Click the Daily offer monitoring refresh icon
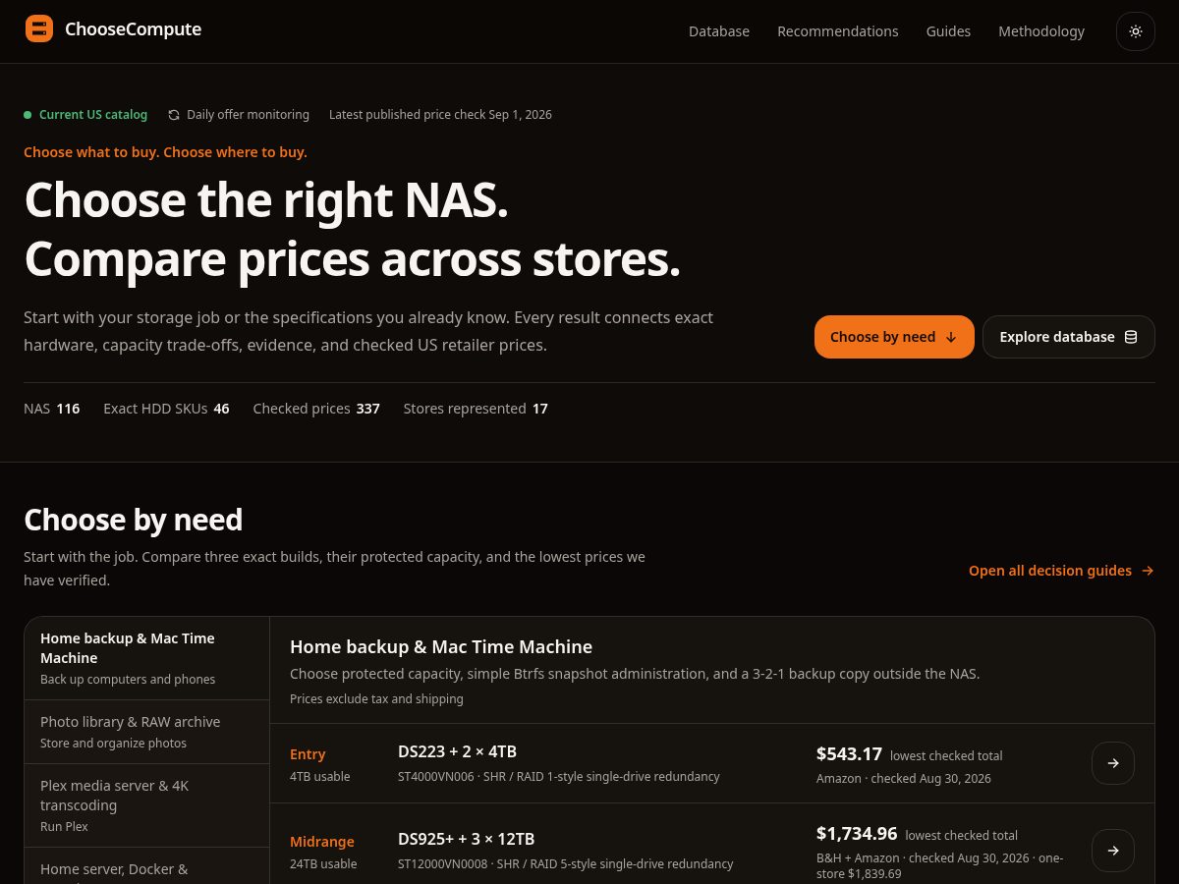 coord(174,115)
